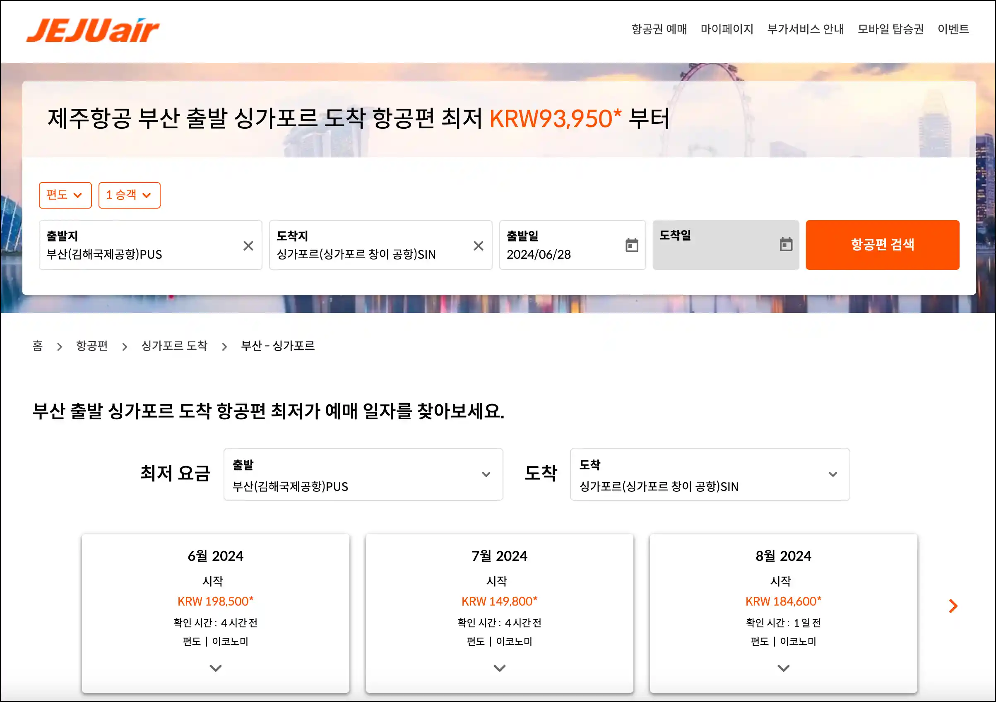
Task: Go to 항공편 in the breadcrumb
Action: (x=92, y=346)
